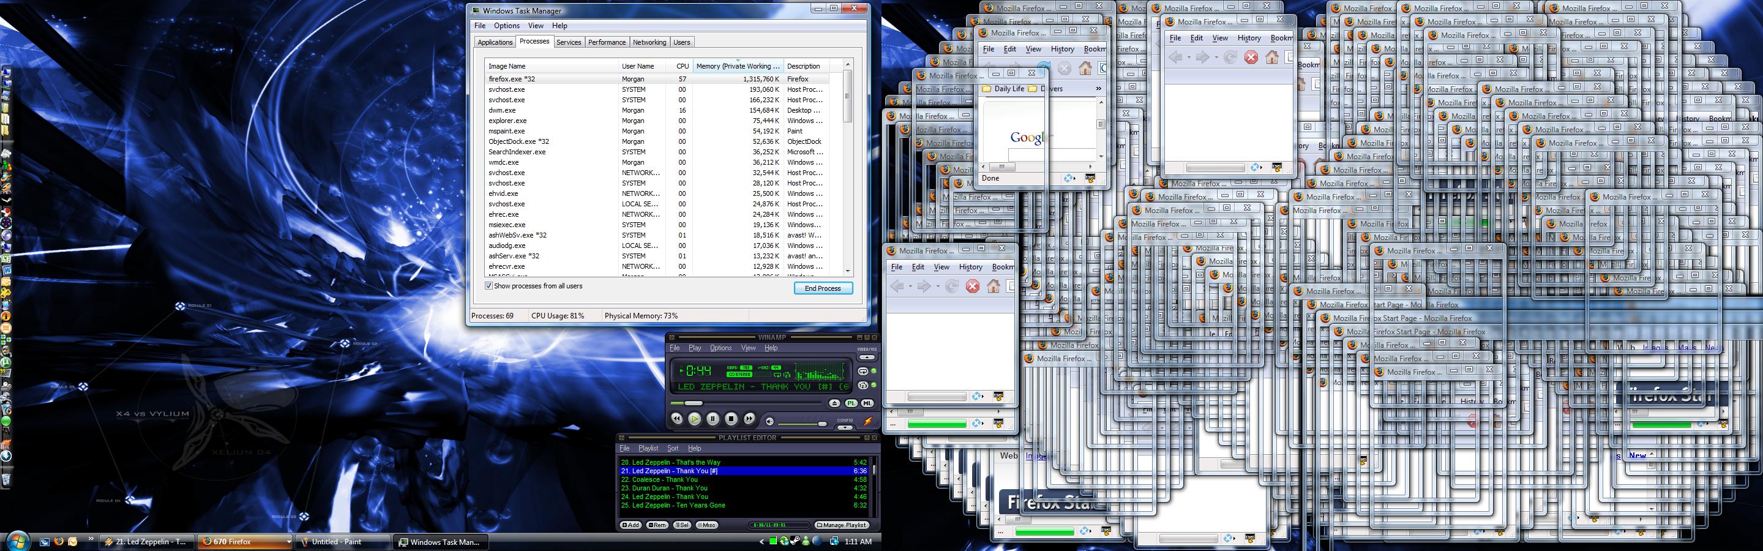Viewport: 1763px width, 551px height.
Task: Select the firefox.exe *32 process row
Action: coord(657,79)
